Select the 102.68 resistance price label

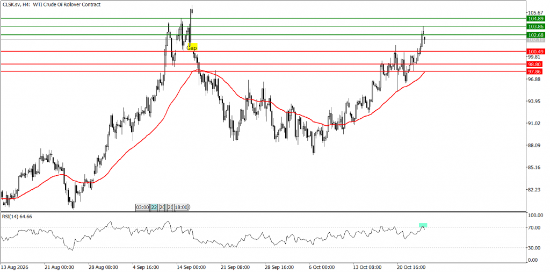coord(535,35)
